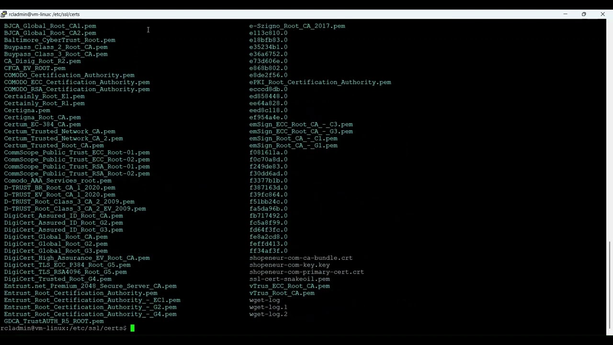Click shopeneur-com-key.key file name

click(x=290, y=265)
